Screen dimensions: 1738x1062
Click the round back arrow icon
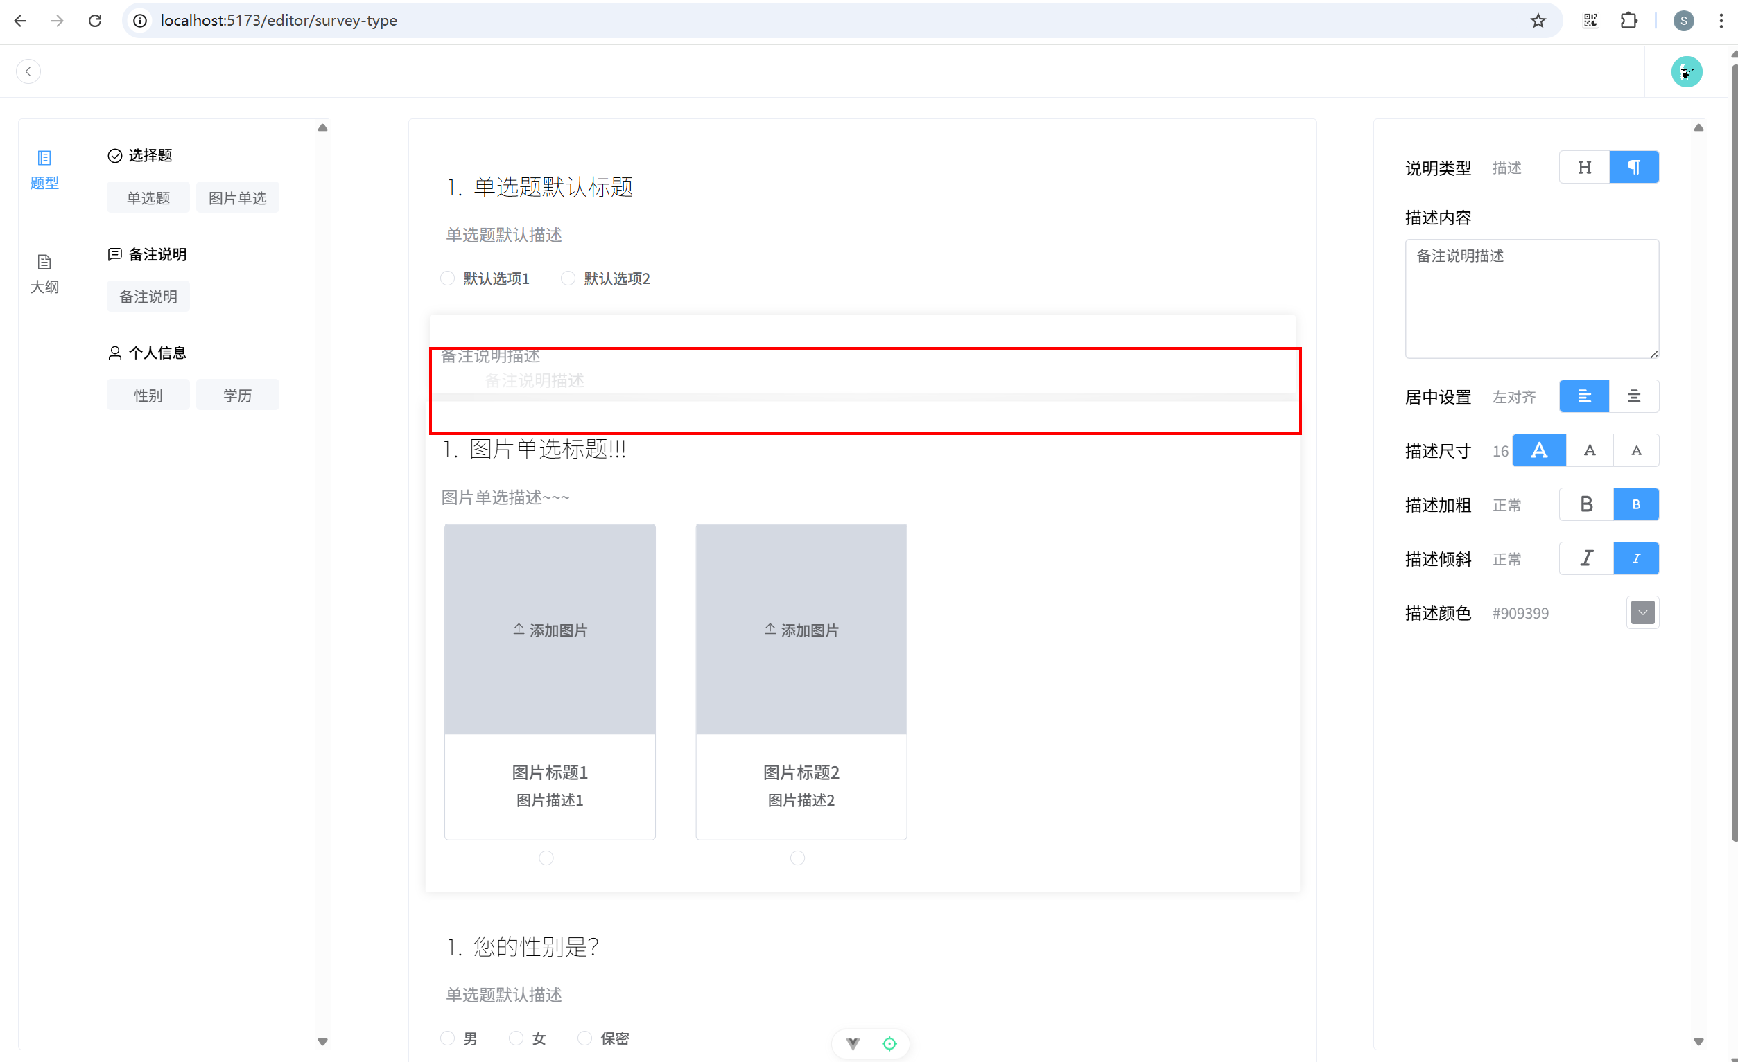point(28,71)
